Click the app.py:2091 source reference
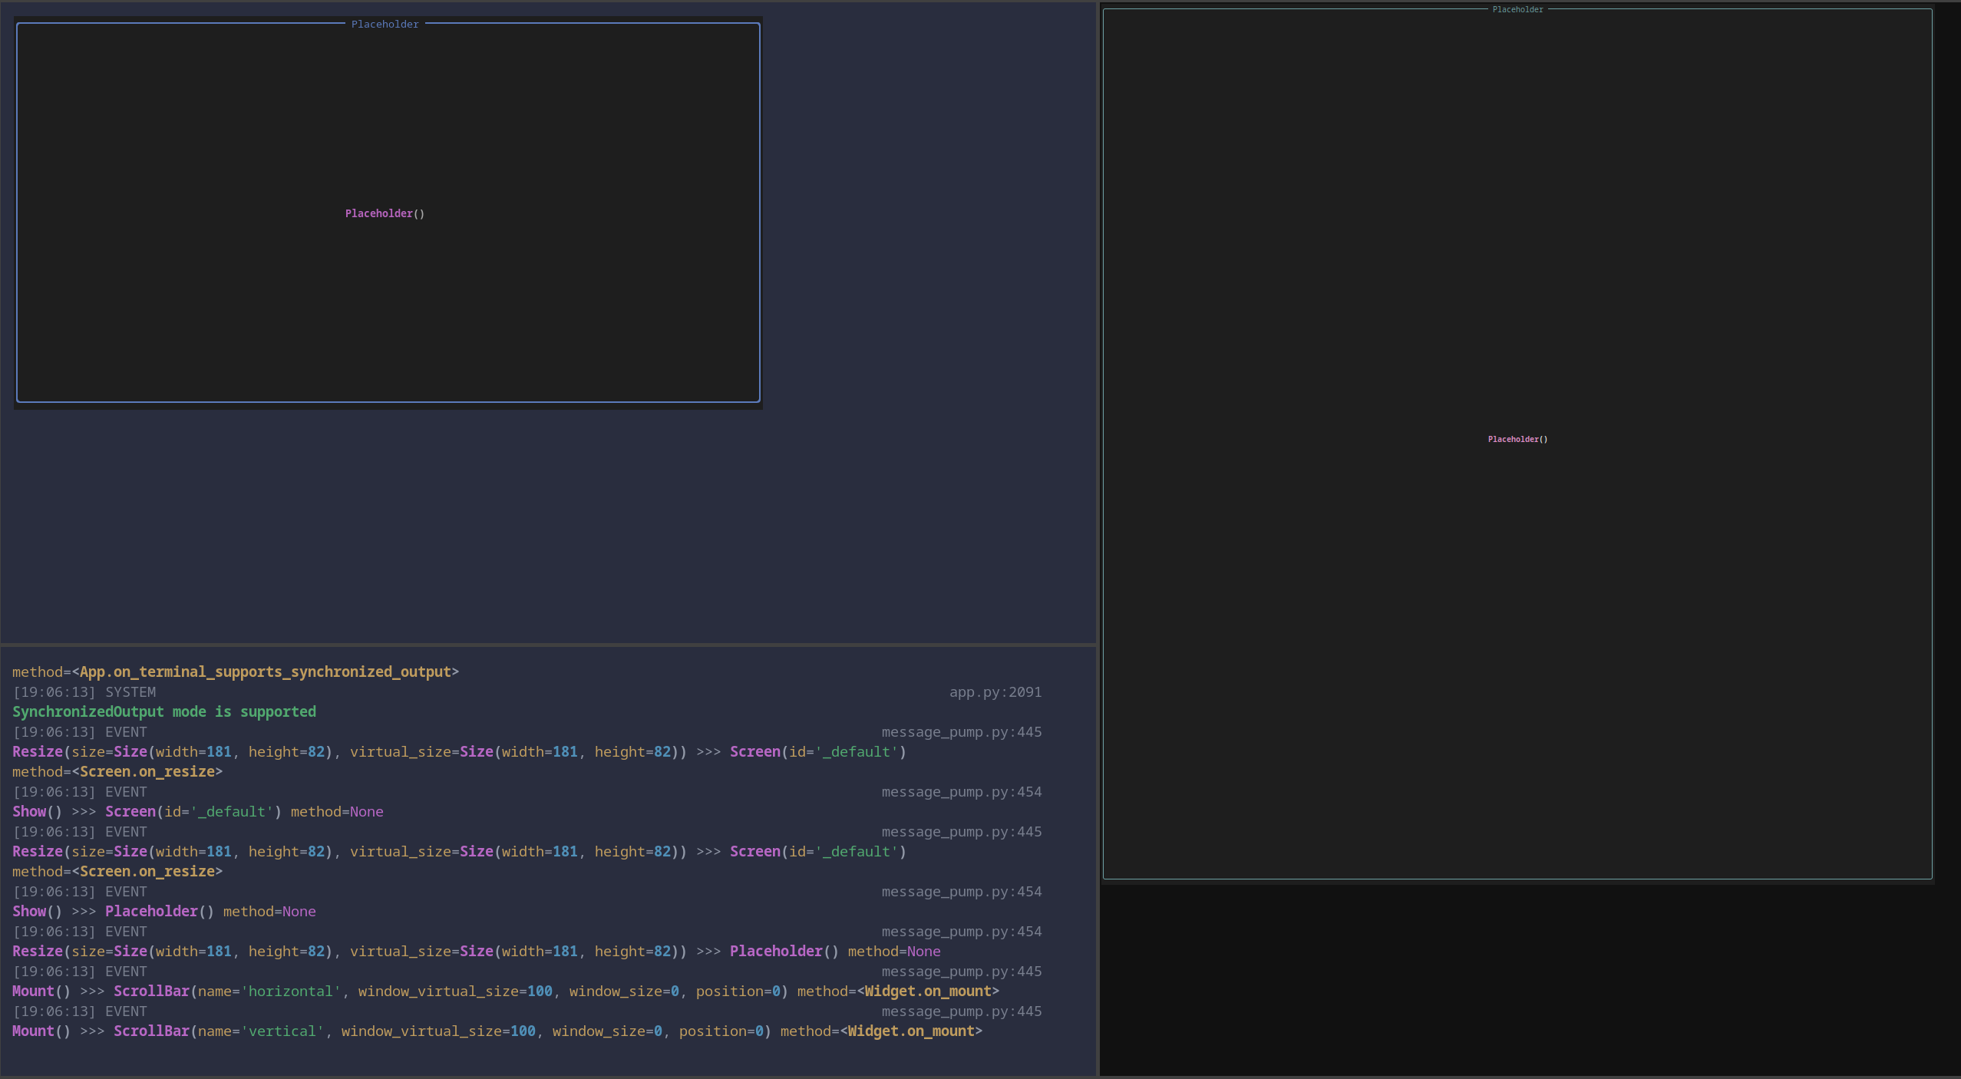This screenshot has height=1079, width=1961. pos(995,691)
